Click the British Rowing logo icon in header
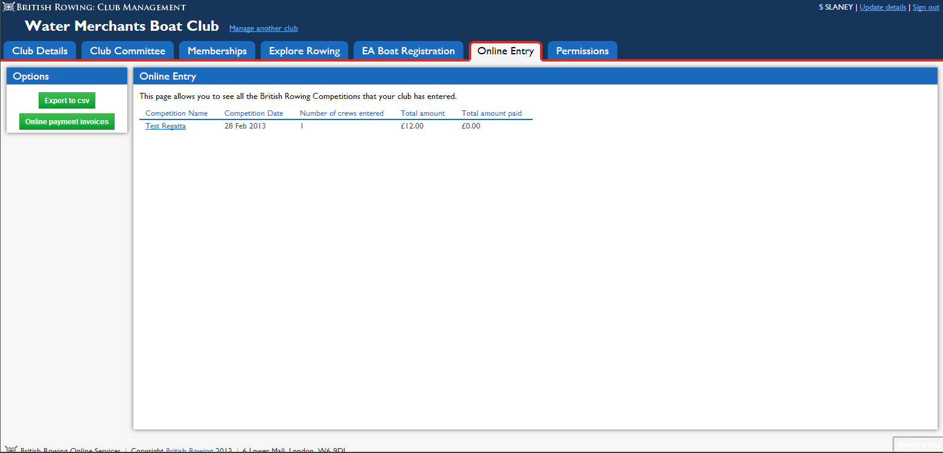This screenshot has height=453, width=943. coord(8,7)
